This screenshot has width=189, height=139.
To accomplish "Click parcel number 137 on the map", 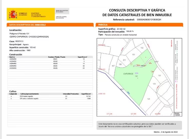I will (x=113, y=66).
